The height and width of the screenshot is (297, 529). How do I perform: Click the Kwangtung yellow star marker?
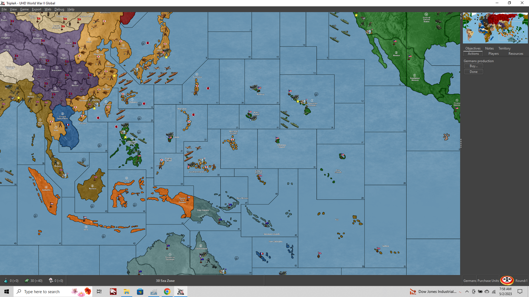95,108
